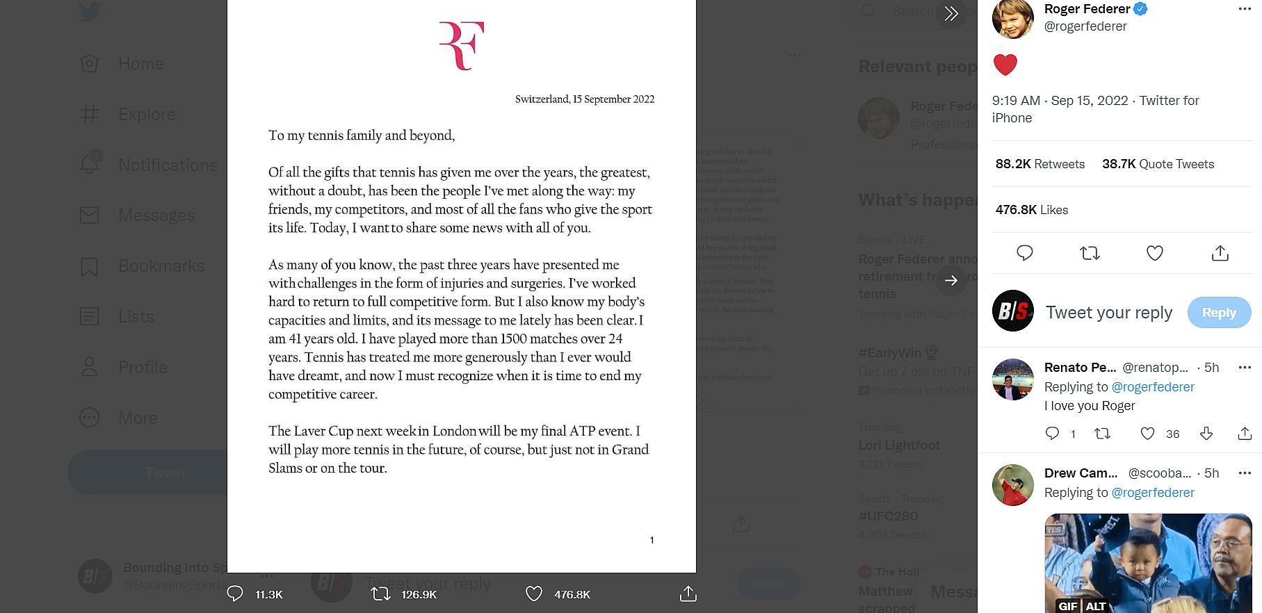Open the 38.7K Quote Tweets list
Image resolution: width=1262 pixels, height=613 pixels.
1158,164
